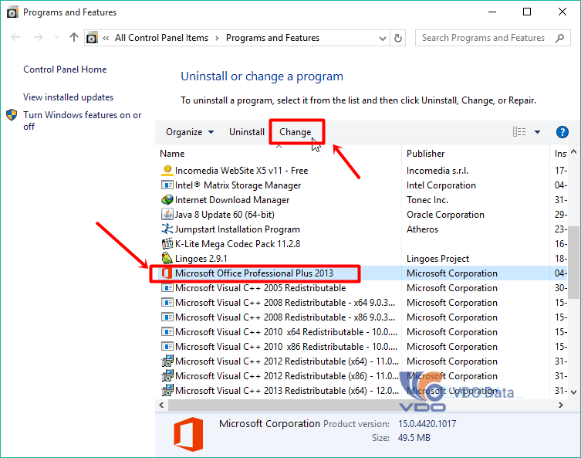
Task: Click 'Atheros' publisher cell
Action: (422, 229)
